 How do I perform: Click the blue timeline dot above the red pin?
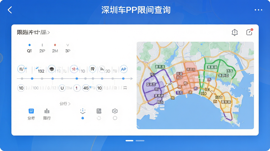click(x=77, y=79)
